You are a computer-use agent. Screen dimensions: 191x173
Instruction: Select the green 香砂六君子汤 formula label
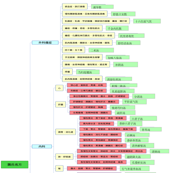[130, 123]
